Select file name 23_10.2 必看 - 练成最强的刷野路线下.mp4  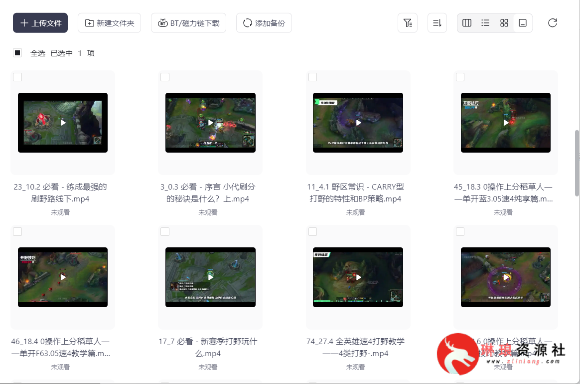click(x=60, y=192)
